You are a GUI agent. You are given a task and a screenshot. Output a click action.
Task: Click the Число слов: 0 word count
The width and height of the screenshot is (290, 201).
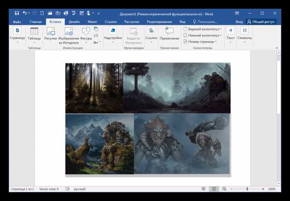(x=49, y=189)
